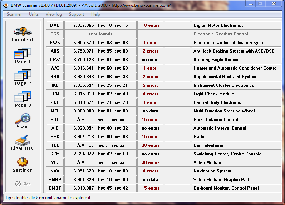Image resolution: width=285 pixels, height=205 pixels.
Task: Open the Support menu
Action: pyautogui.click(x=76, y=14)
